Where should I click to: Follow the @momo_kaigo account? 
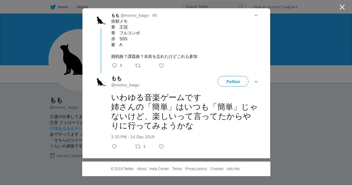[233, 81]
